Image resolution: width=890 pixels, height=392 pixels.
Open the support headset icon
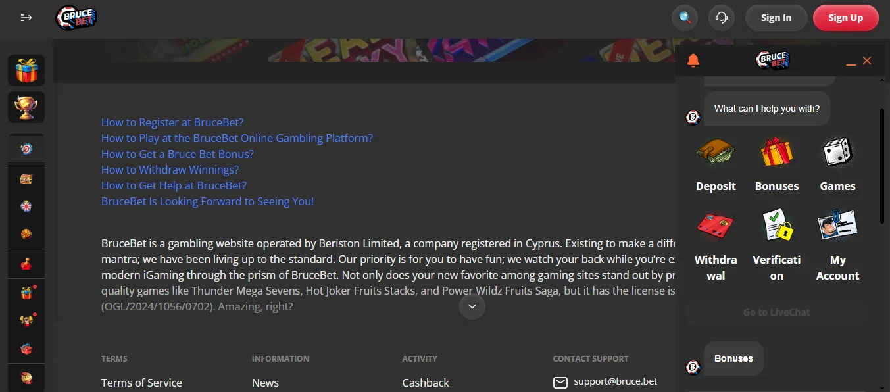pos(722,18)
